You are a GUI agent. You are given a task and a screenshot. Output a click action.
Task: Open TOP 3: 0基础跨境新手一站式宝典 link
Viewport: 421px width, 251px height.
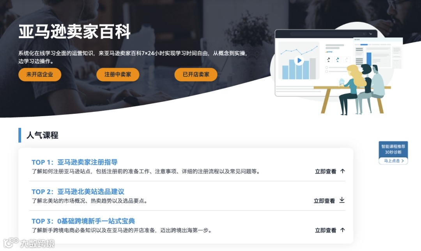(x=83, y=221)
